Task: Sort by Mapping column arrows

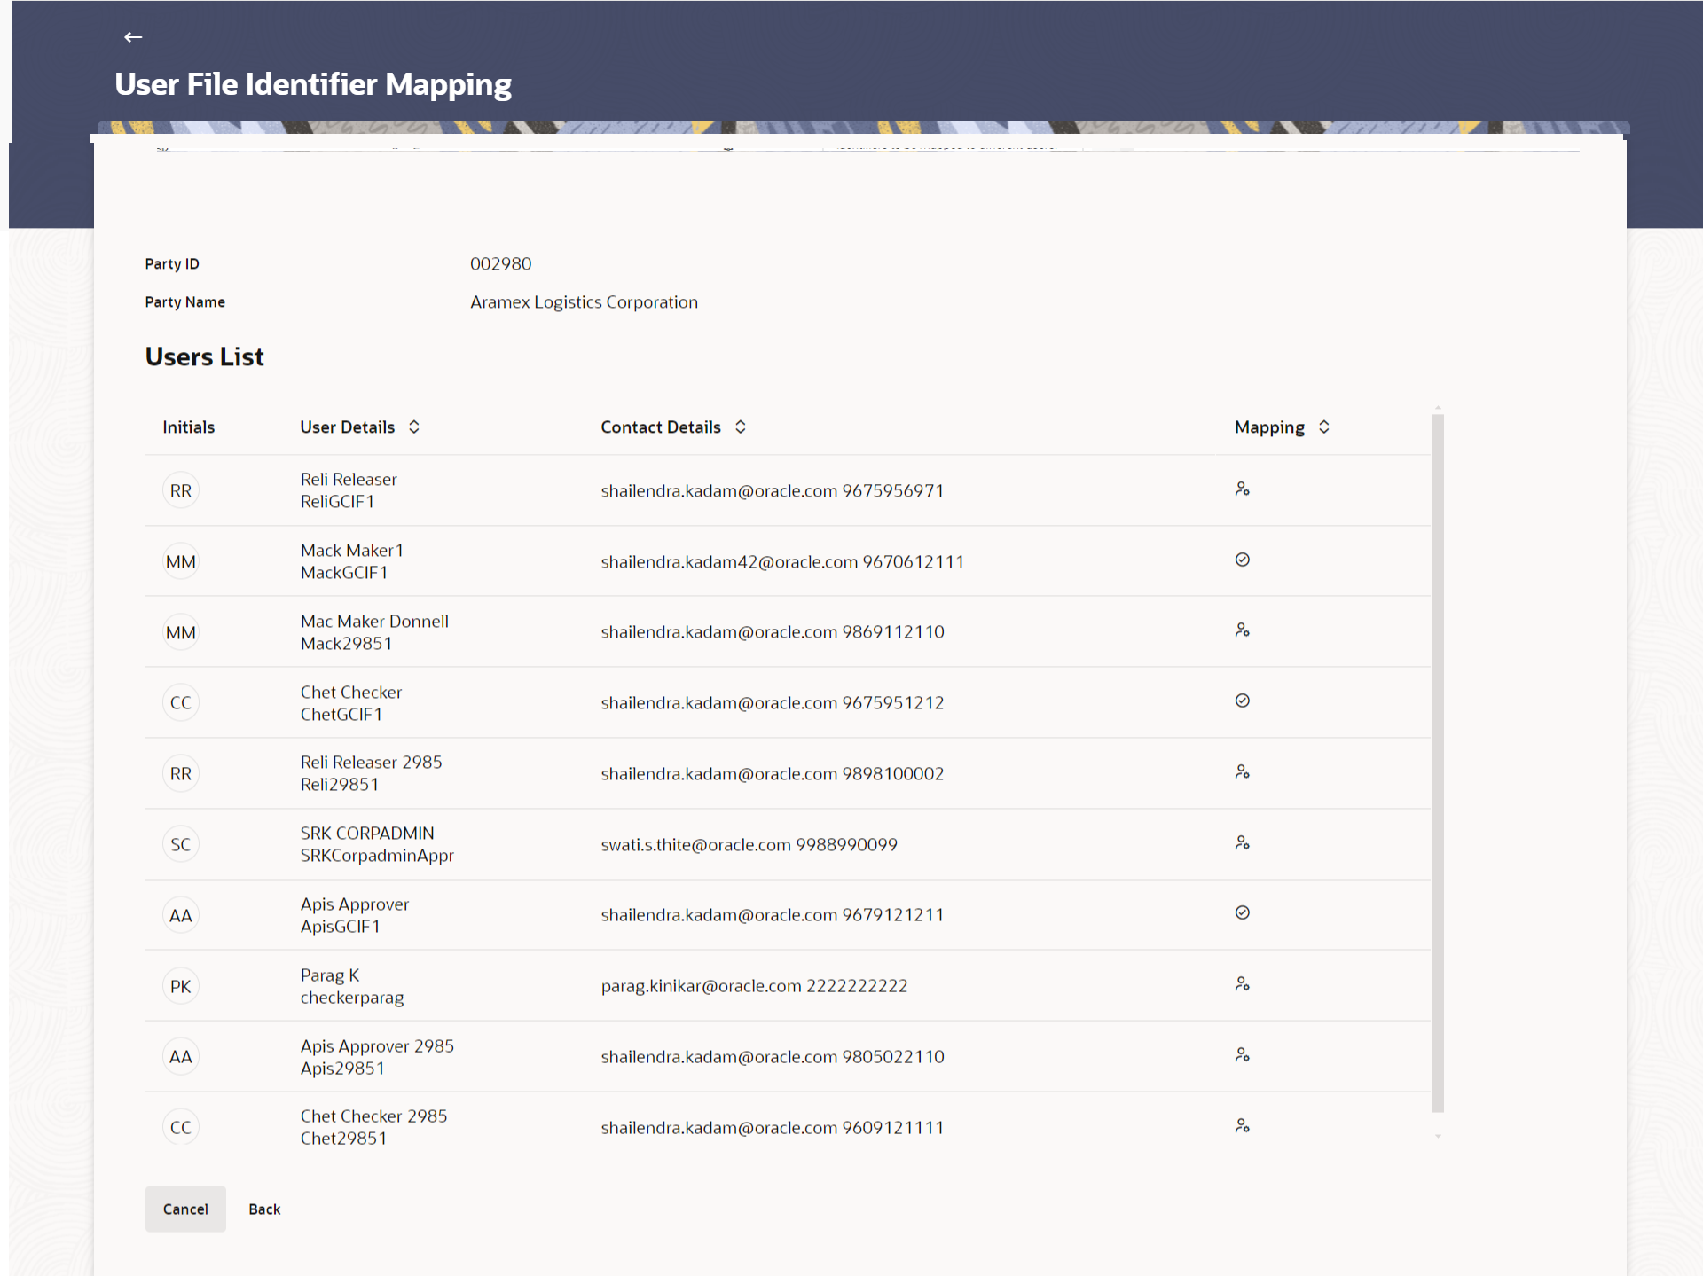Action: (1323, 427)
